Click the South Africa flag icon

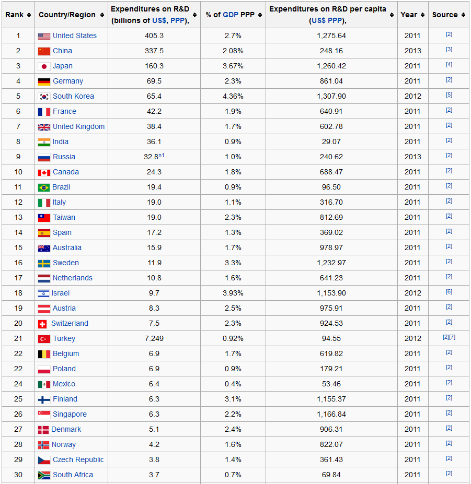click(43, 475)
